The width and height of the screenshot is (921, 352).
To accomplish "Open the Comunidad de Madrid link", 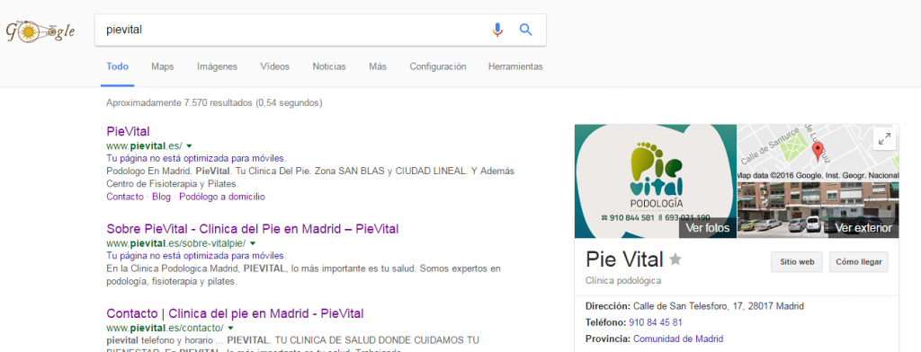I will tap(678, 339).
